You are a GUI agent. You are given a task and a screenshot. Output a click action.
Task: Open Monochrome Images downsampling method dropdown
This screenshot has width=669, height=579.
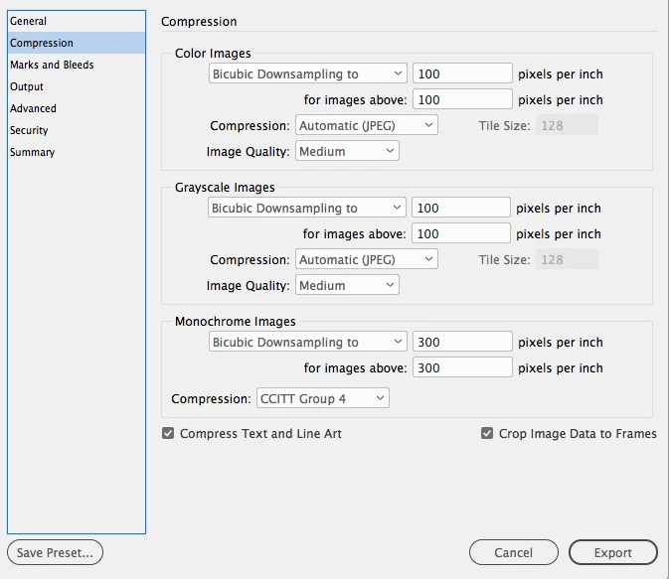pos(307,342)
